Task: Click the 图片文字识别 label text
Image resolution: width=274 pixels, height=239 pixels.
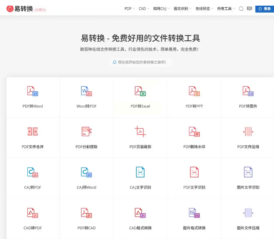Action: (x=248, y=187)
